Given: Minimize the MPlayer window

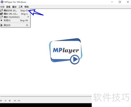Looking at the screenshot, I should click(112, 2).
